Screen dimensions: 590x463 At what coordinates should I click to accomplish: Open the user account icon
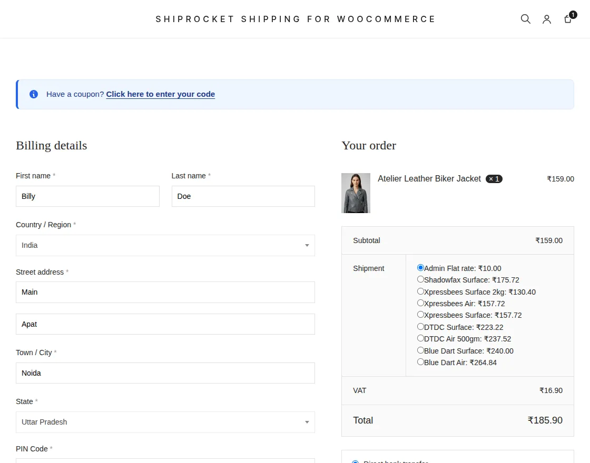pyautogui.click(x=547, y=19)
